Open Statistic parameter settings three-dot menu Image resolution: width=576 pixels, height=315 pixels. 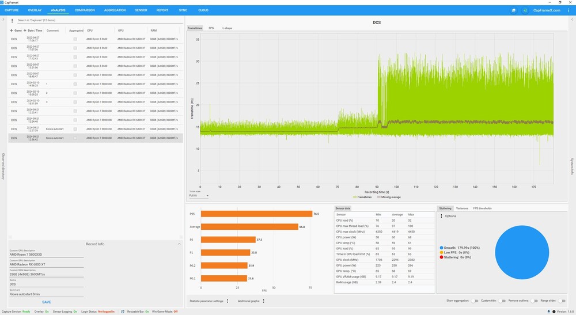228,301
